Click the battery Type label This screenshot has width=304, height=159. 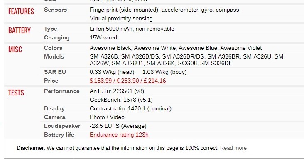(x=51, y=29)
